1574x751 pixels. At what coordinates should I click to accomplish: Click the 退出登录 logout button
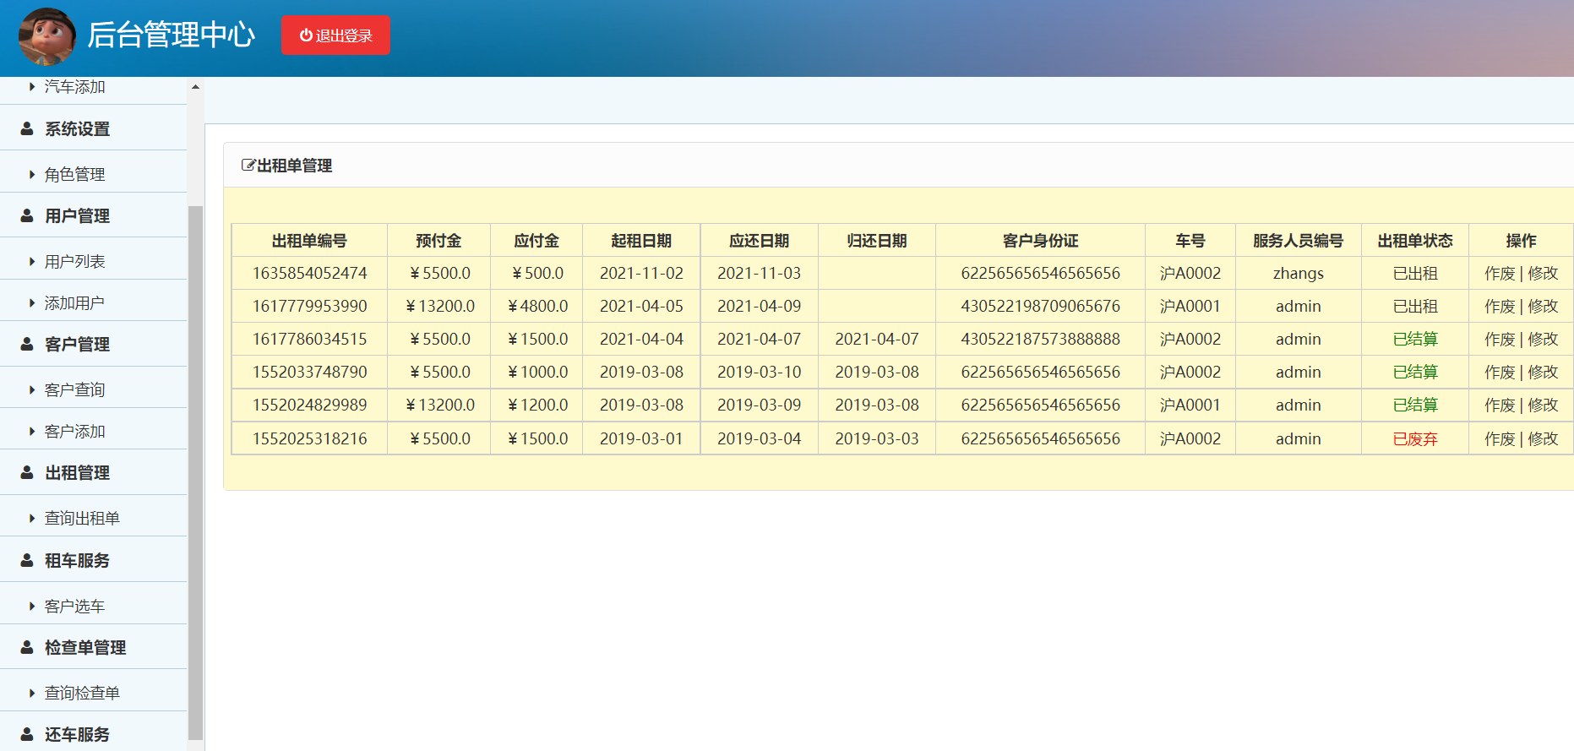click(x=335, y=35)
